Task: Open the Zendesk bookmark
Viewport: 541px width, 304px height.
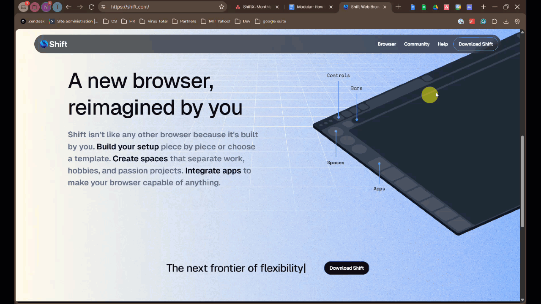Action: click(33, 21)
